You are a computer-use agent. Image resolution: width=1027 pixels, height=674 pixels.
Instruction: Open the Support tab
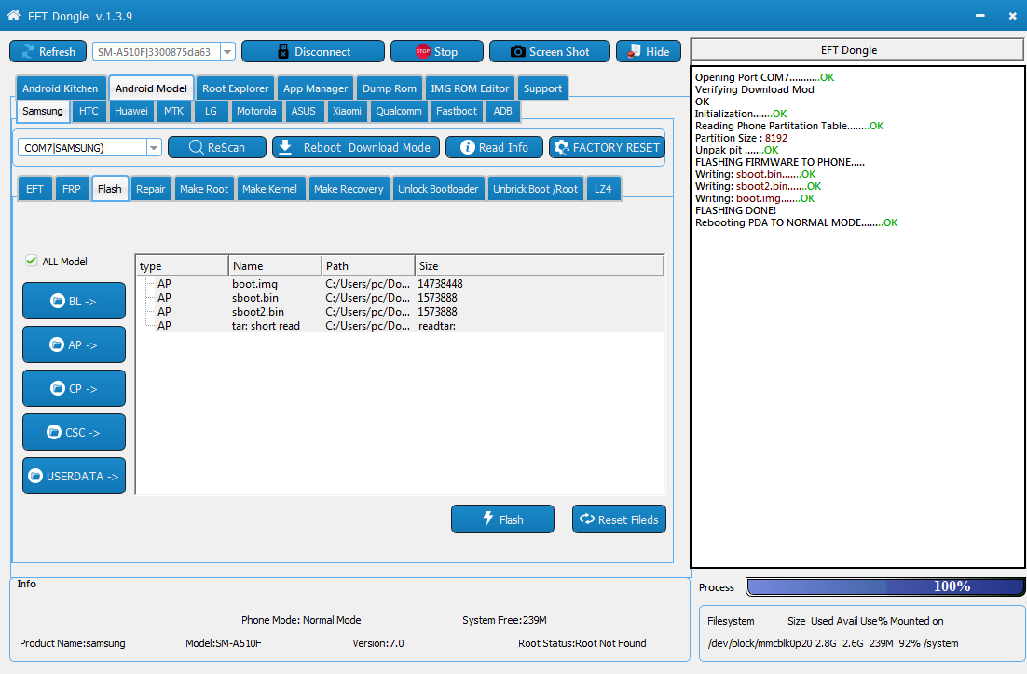coord(543,88)
